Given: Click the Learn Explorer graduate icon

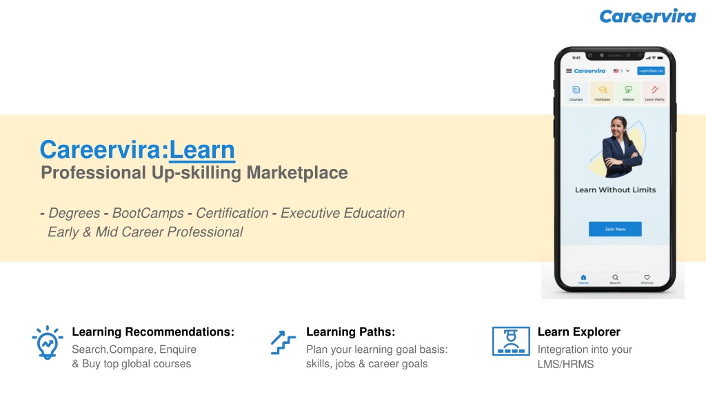Looking at the screenshot, I should coord(511,341).
